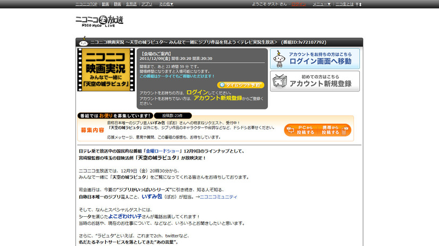Click the yellow ログイン link in info box

[197, 92]
